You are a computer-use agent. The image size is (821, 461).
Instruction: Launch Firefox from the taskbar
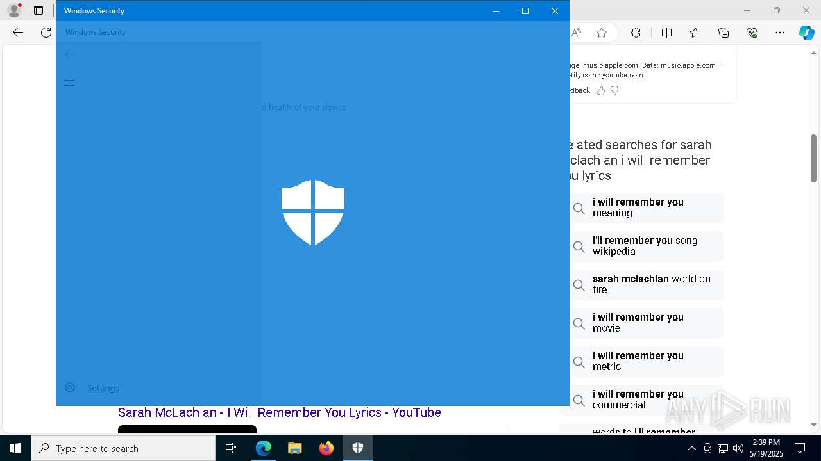click(326, 448)
